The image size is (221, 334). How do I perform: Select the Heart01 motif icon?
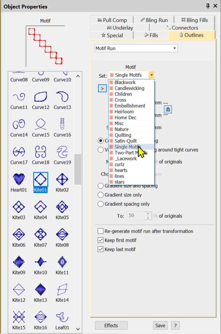click(19, 179)
